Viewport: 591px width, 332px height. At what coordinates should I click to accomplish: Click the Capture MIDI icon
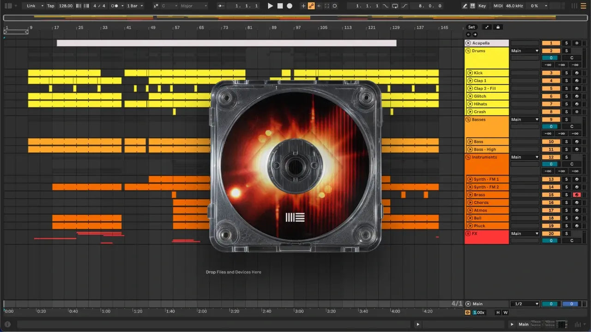pyautogui.click(x=327, y=6)
